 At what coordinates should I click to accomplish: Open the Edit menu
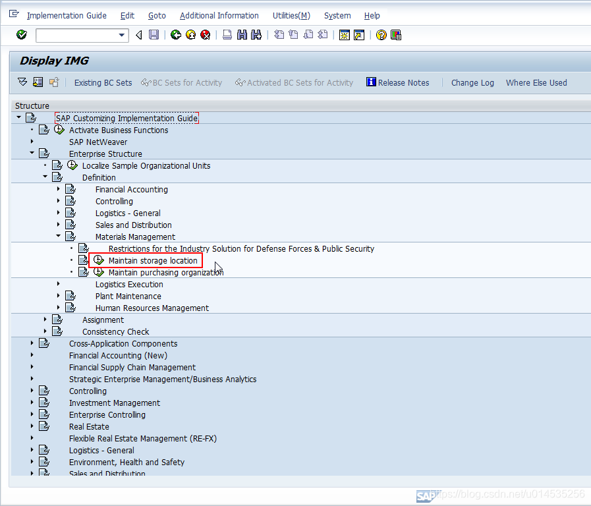coord(127,15)
